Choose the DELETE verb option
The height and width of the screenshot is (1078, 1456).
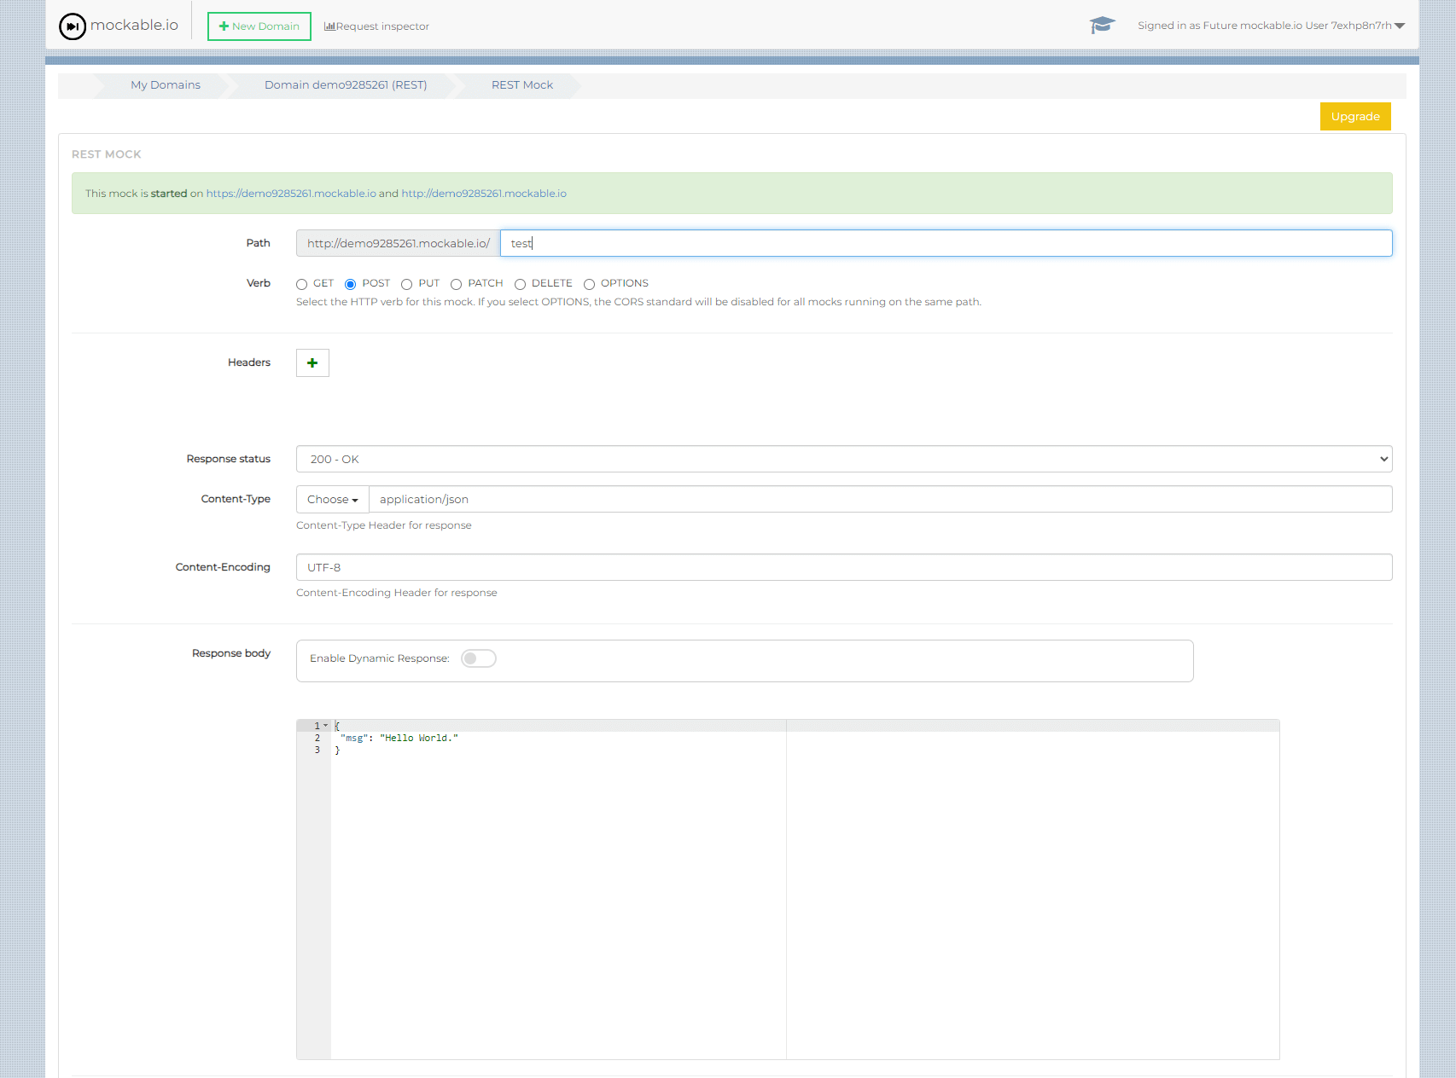(520, 284)
